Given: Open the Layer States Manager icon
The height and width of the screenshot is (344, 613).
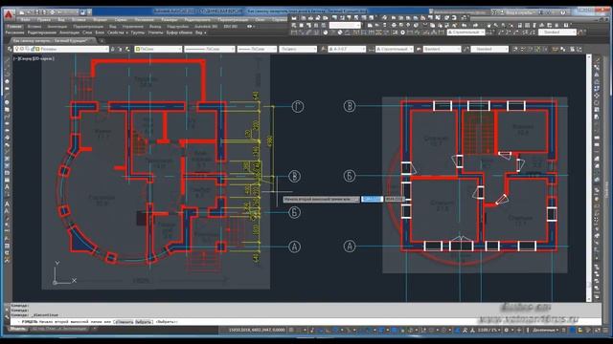Looking at the screenshot, I should coord(127,49).
